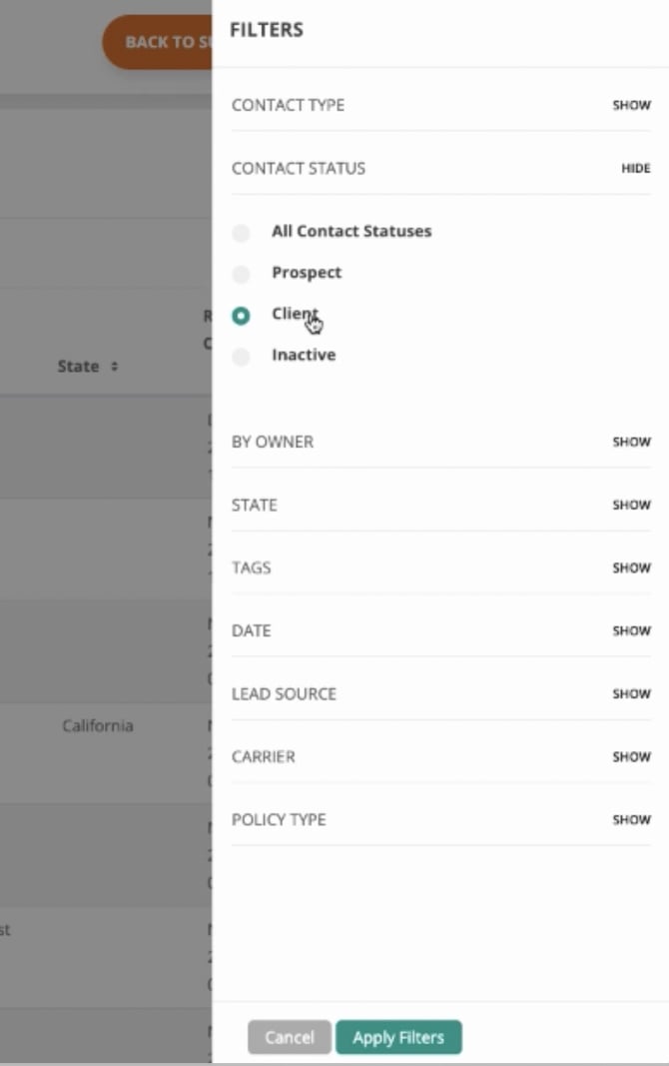The width and height of the screenshot is (669, 1066).
Task: Expand the Lead Source filter
Action: pos(631,693)
